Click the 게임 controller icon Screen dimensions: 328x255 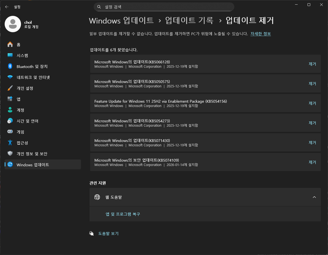[10, 132]
